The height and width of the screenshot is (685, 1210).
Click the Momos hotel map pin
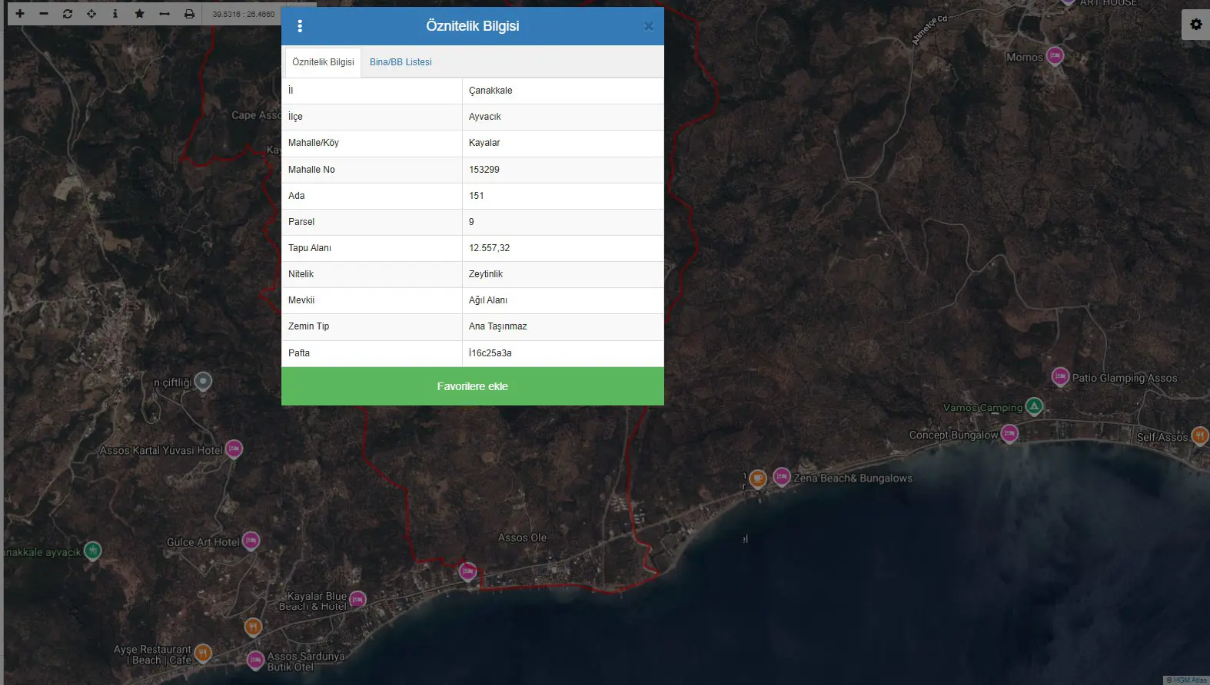point(1055,56)
